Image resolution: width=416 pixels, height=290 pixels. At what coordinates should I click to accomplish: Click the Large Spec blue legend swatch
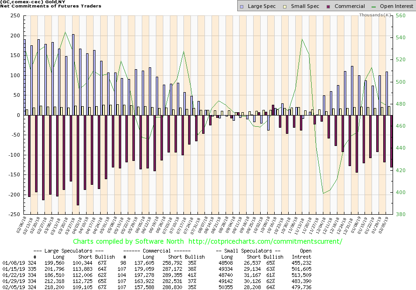pyautogui.click(x=241, y=7)
